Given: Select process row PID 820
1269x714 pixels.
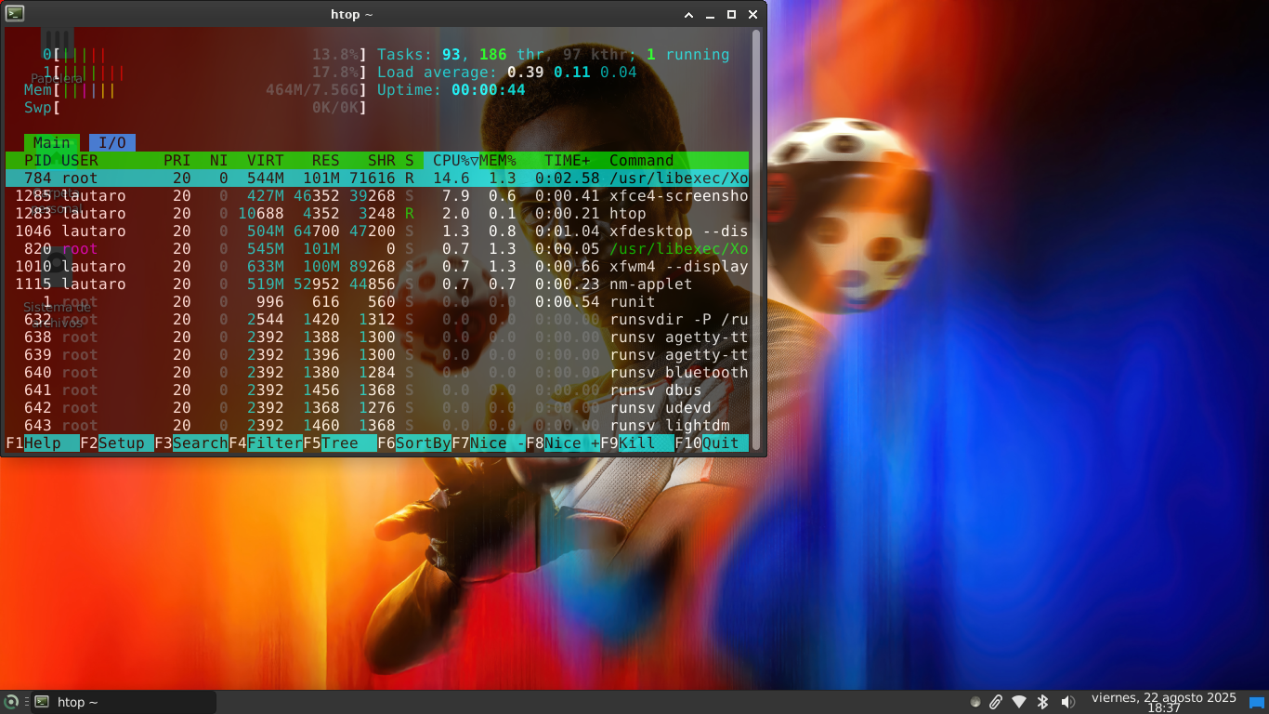Looking at the screenshot, I should point(377,249).
